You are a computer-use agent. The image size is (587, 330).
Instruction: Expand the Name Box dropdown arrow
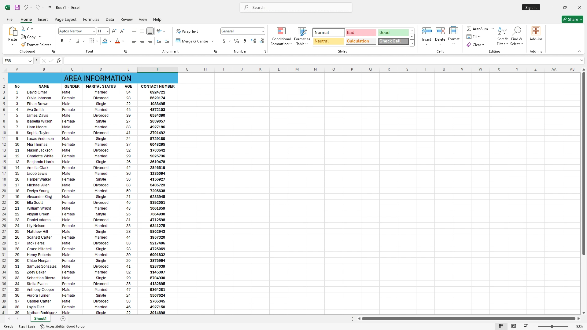pos(30,61)
